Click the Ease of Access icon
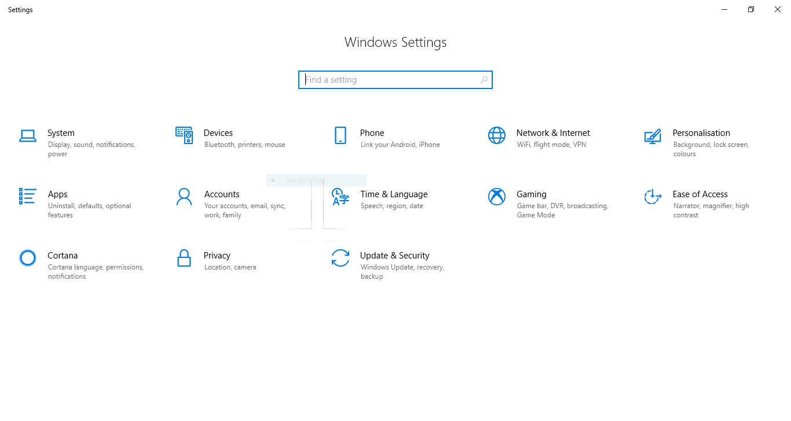The image size is (791, 421). pos(653,197)
